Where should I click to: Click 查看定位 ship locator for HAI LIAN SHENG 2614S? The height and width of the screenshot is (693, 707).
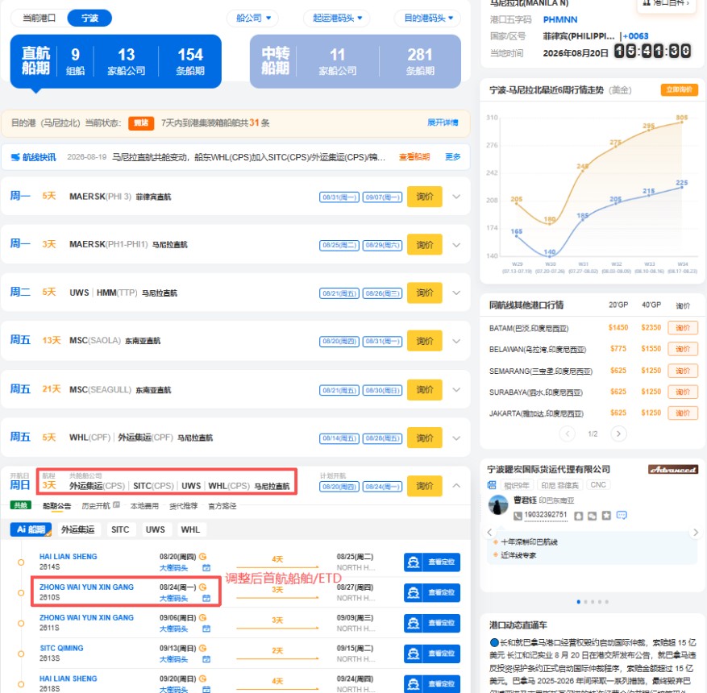click(432, 562)
